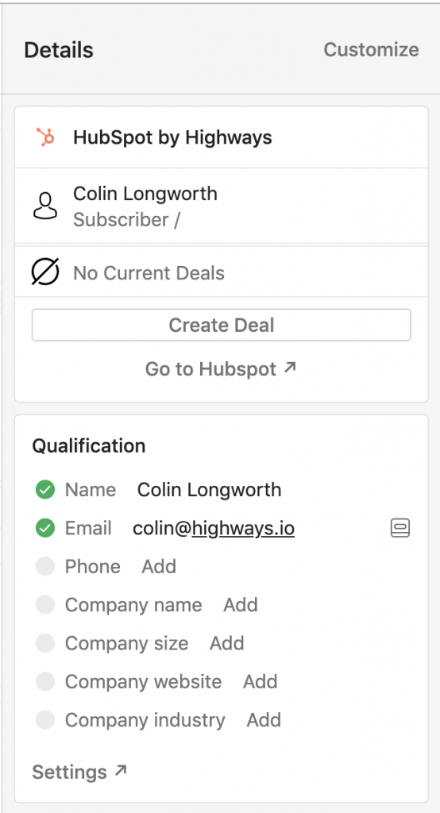Toggle the Phone qualification circle

[x=45, y=566]
